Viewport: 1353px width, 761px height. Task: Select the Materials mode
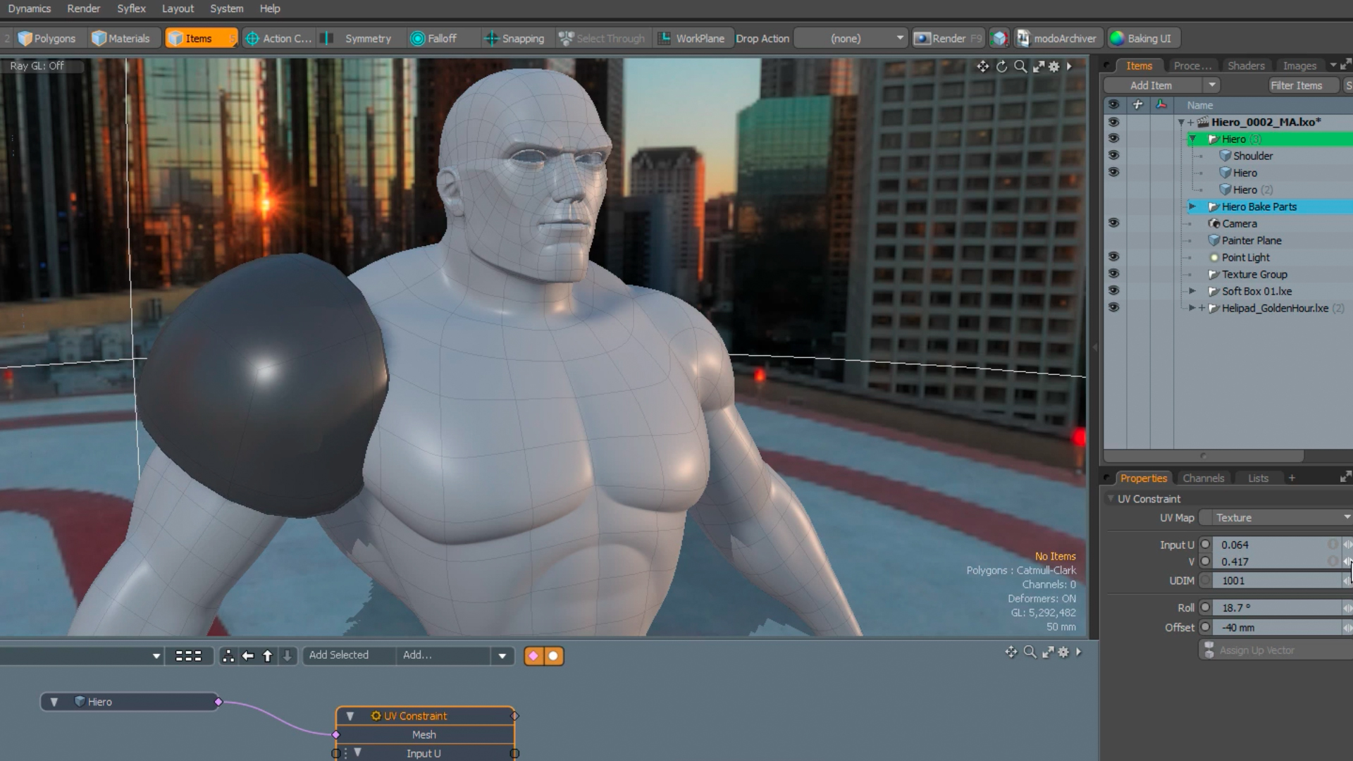click(x=123, y=38)
